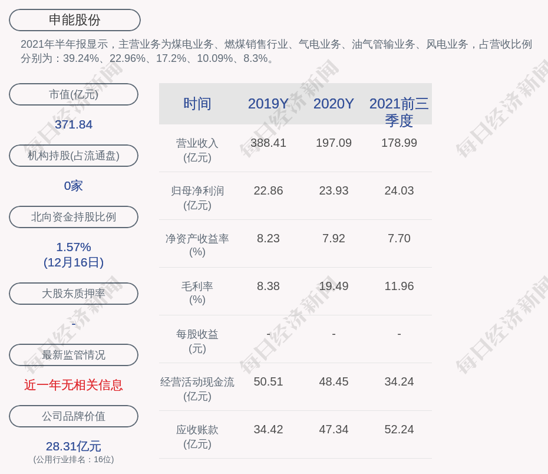Click the 机构持股(占流通盘) label
This screenshot has width=548, height=474.
tap(74, 156)
